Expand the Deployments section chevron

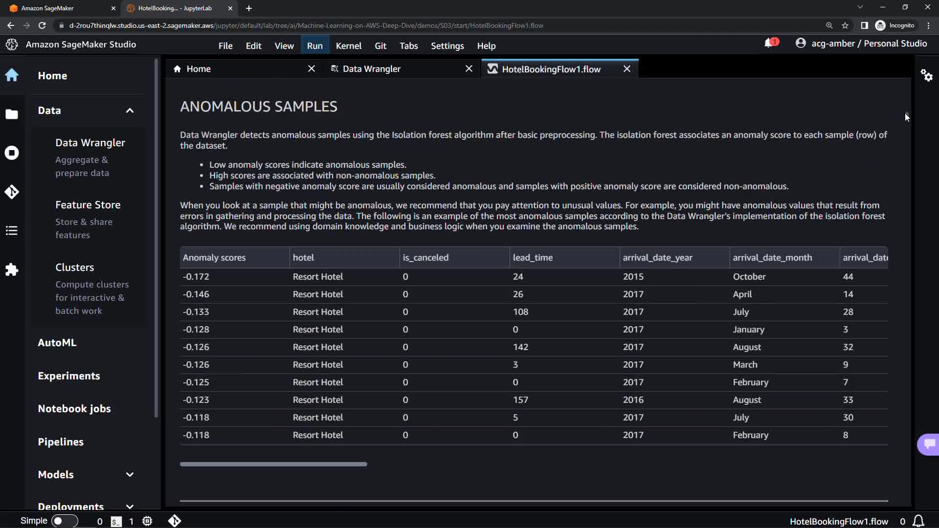click(130, 506)
